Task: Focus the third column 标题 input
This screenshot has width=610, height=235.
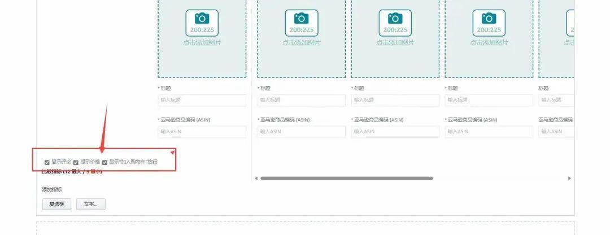Action: pyautogui.click(x=395, y=100)
